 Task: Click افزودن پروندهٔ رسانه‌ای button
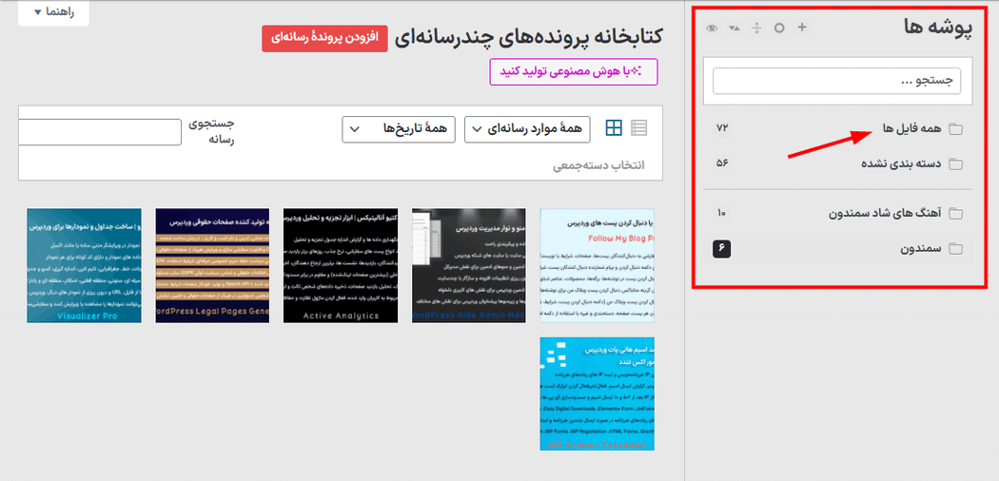click(x=324, y=38)
